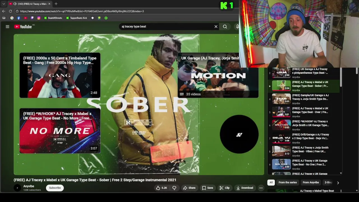Play playlist item 8 Vibes type beat
Viewport: 359px width, 202px height.
pyautogui.click(x=304, y=151)
